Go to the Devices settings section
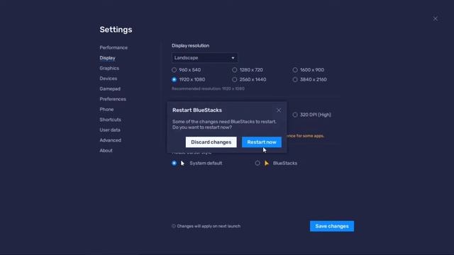Screen dimensions: 454x255 click(109, 79)
